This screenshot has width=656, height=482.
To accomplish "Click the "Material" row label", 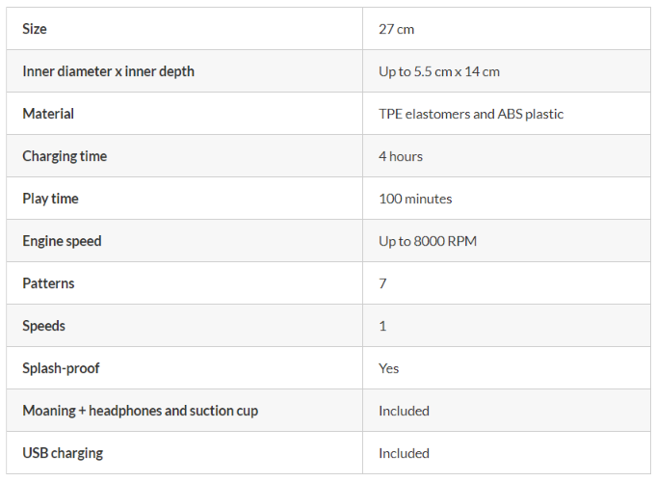I will 48,114.
